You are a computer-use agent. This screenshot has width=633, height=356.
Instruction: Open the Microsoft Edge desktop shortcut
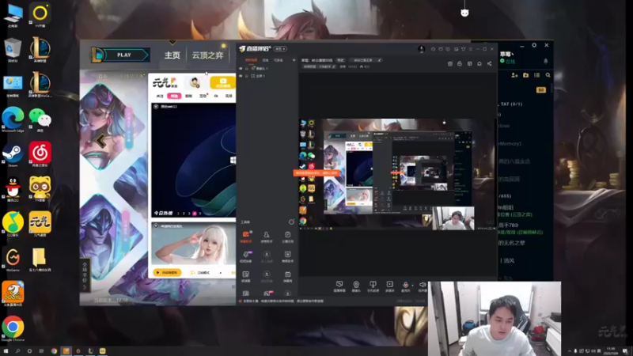point(13,119)
